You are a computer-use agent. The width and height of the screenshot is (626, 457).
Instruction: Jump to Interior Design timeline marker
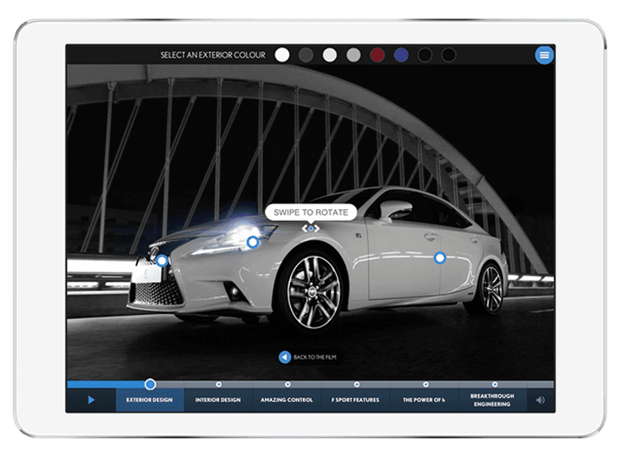(218, 384)
